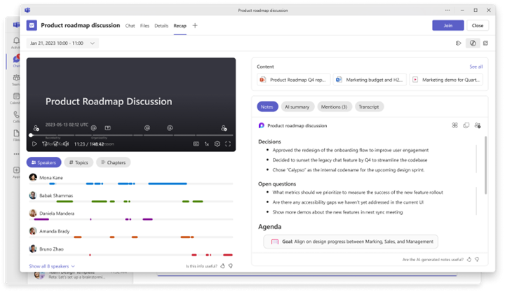Open the Files tab

(x=144, y=26)
